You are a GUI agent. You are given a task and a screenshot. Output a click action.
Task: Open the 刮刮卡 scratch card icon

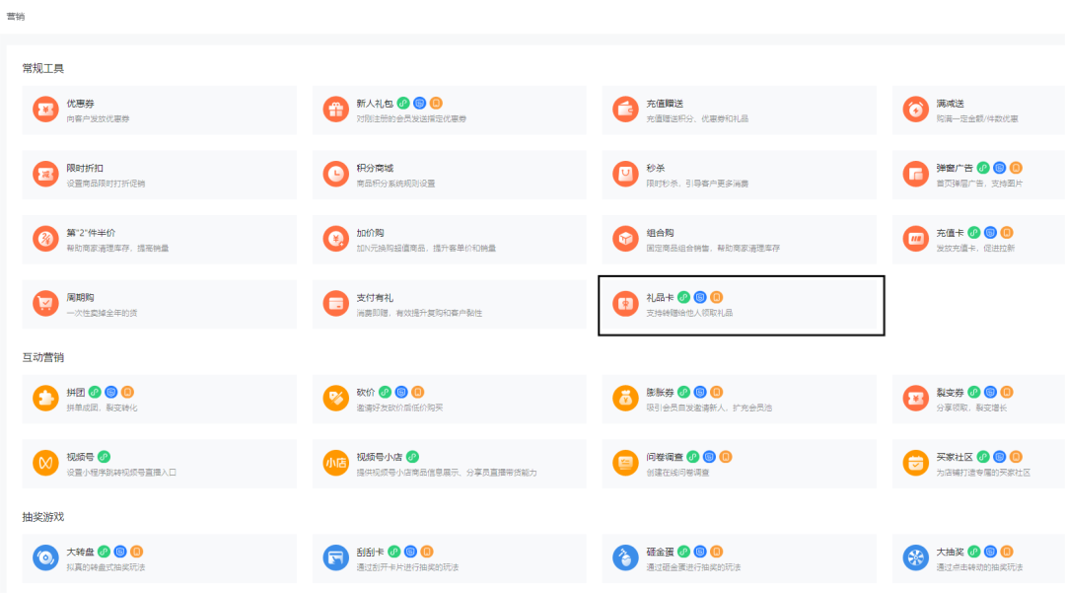coord(335,557)
